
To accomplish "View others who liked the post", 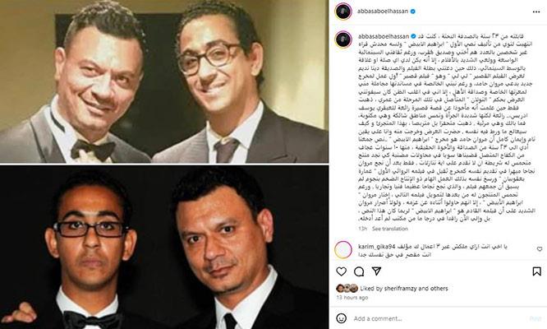I will (x=439, y=289).
